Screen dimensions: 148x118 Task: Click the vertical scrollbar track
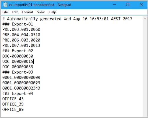point(145,67)
